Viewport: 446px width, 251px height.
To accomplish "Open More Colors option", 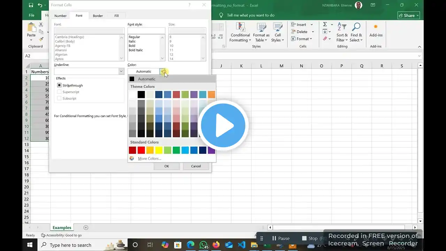I will [149, 159].
